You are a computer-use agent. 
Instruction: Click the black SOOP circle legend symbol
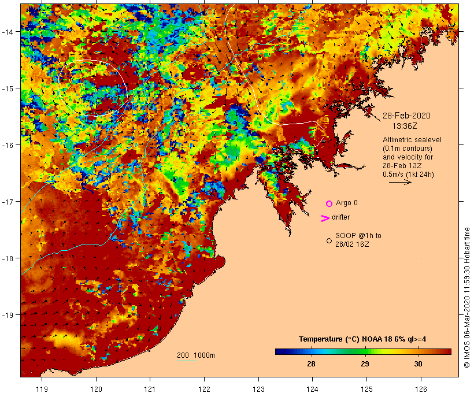pos(329,240)
